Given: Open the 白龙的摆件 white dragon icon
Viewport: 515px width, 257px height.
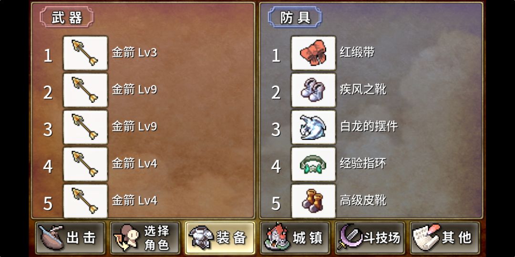Looking at the screenshot, I should pyautogui.click(x=313, y=127).
